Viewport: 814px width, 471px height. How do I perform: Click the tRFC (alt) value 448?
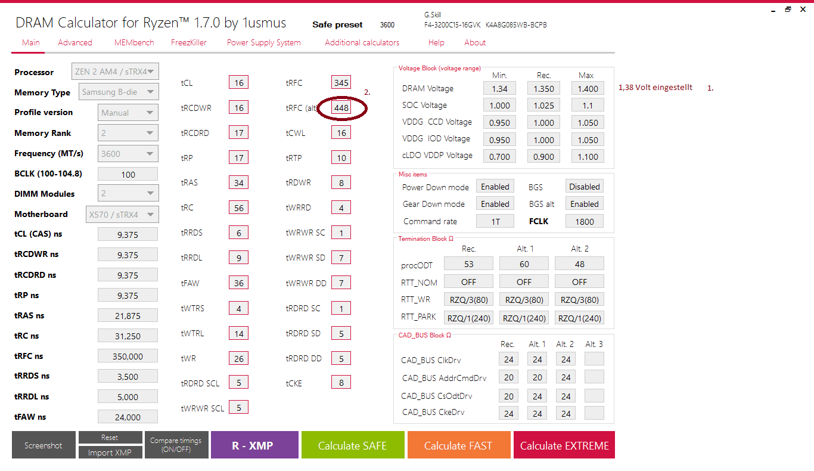[x=341, y=107]
